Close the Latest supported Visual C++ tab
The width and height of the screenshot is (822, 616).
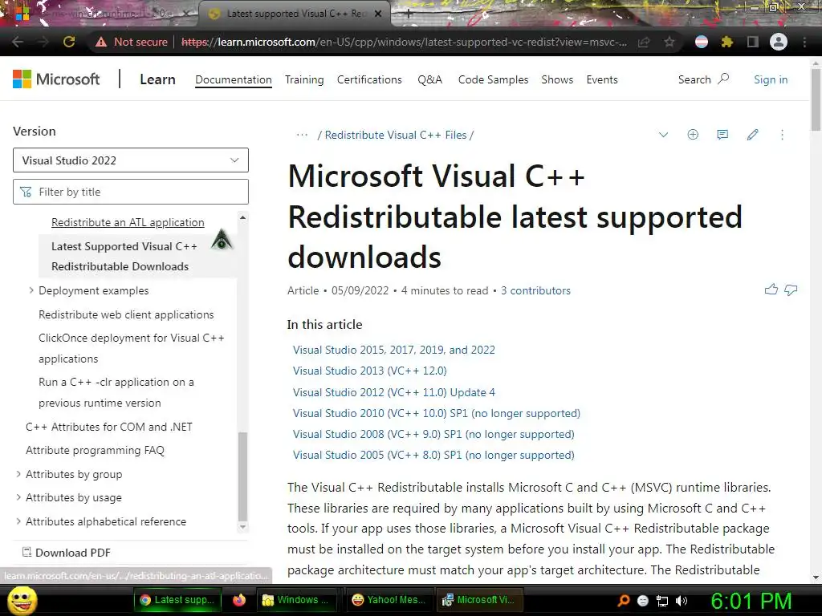coord(378,14)
